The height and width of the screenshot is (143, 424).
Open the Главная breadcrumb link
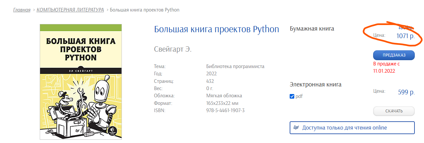22,10
